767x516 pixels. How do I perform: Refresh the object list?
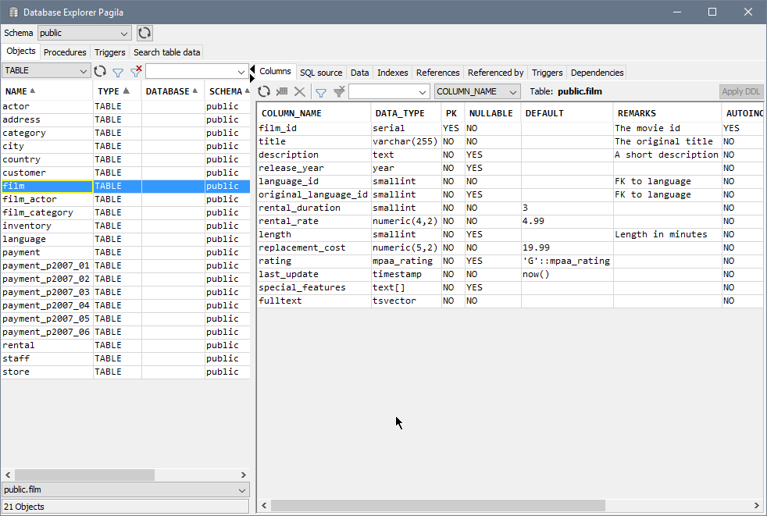pyautogui.click(x=100, y=71)
